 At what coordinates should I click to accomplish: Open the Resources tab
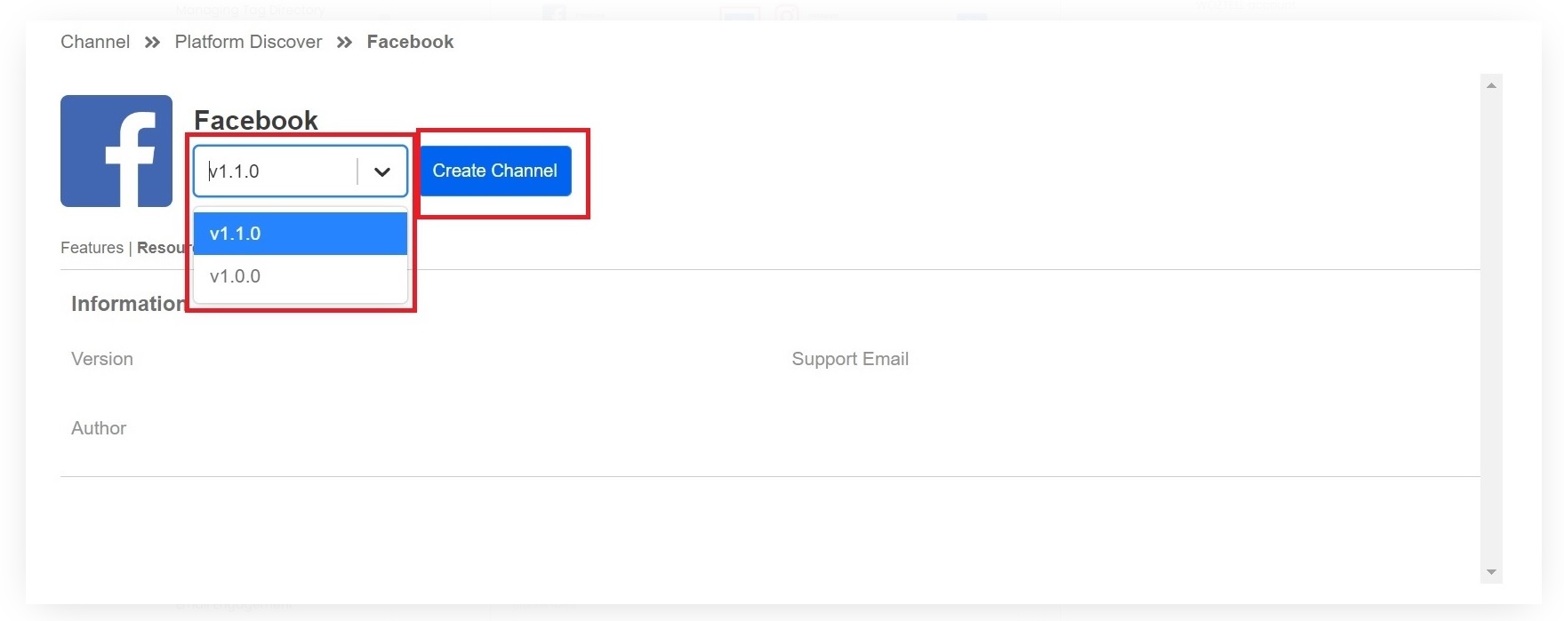(x=162, y=248)
